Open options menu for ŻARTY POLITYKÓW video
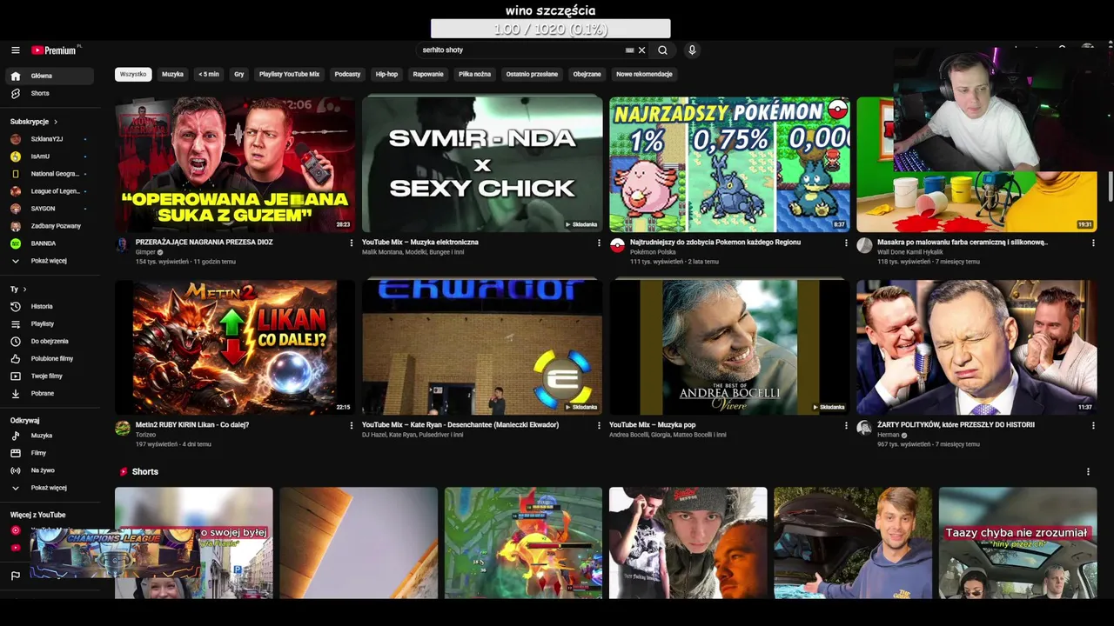 [1093, 426]
